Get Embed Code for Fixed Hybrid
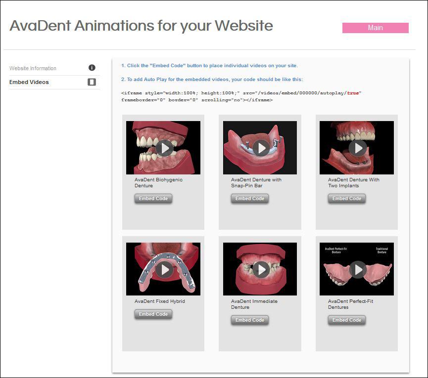The height and width of the screenshot is (378, 428). 153,314
